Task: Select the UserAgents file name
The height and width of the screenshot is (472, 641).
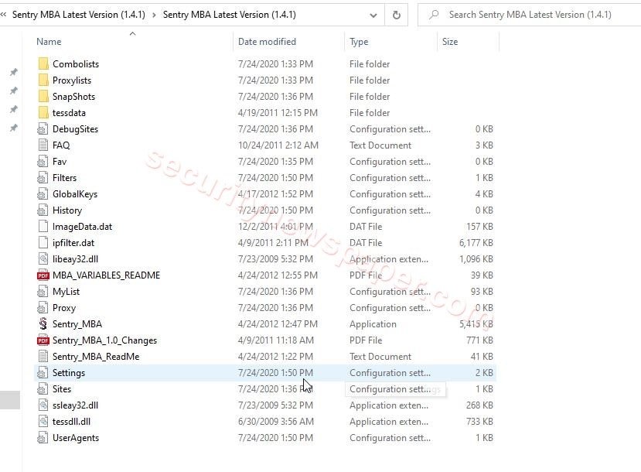Action: pos(76,438)
